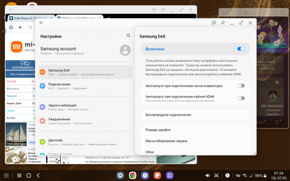
Task: Check battery 56% indicator
Action: coord(261,176)
